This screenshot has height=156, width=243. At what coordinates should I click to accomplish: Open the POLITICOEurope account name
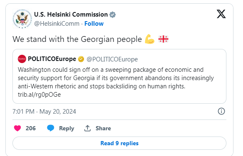[x=52, y=59]
